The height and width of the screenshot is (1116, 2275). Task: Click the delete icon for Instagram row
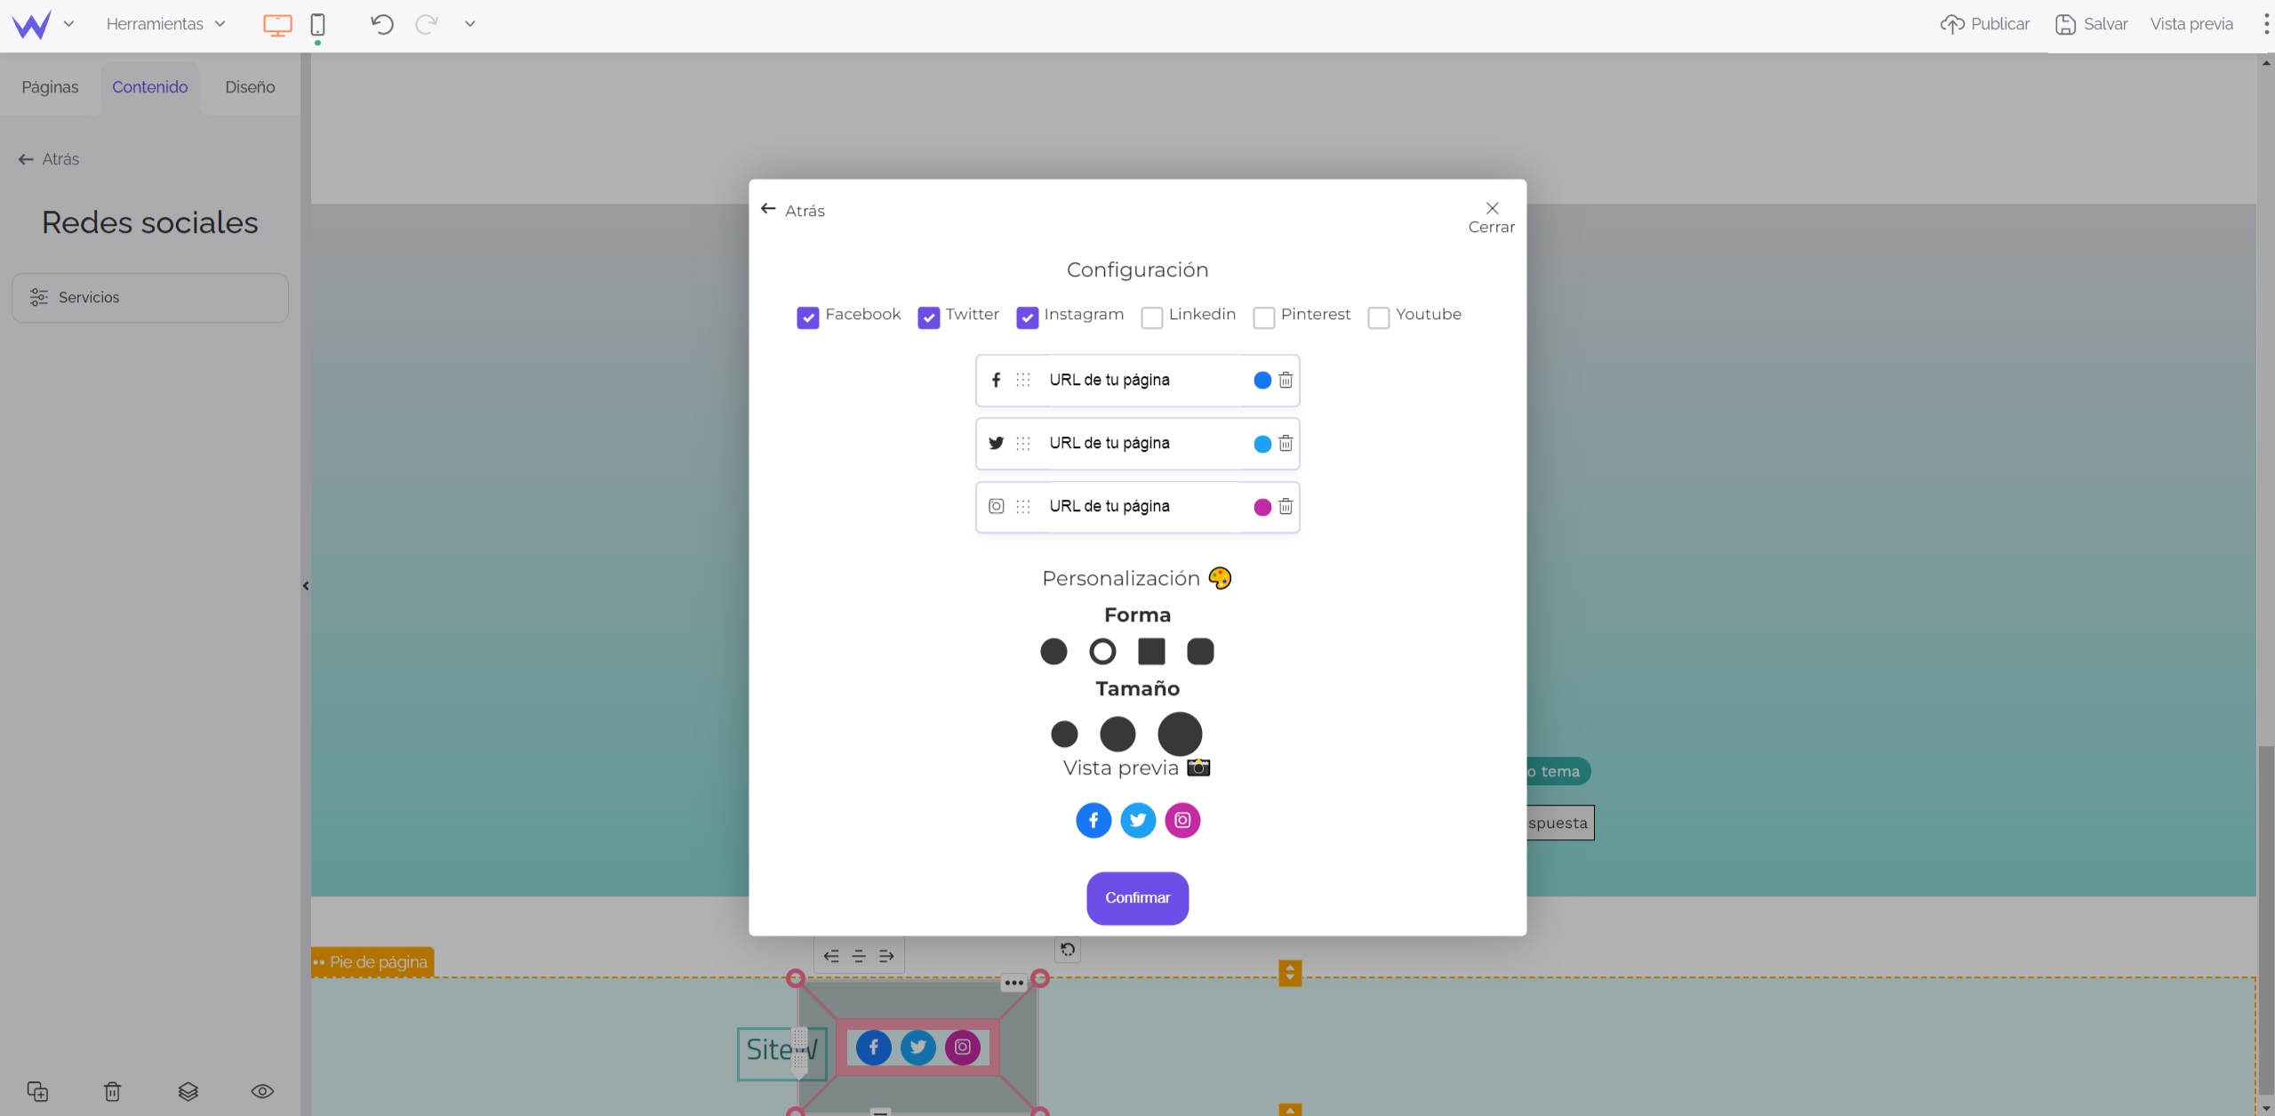[x=1286, y=507]
